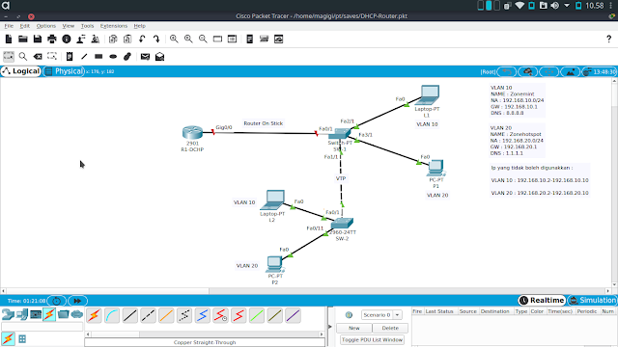Open the Help question mark icon
The width and height of the screenshot is (618, 347).
pyautogui.click(x=608, y=39)
